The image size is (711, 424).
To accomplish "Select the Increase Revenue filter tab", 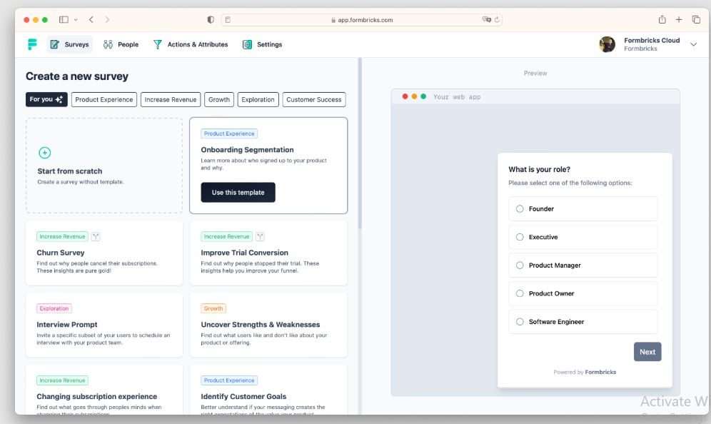I will click(171, 99).
